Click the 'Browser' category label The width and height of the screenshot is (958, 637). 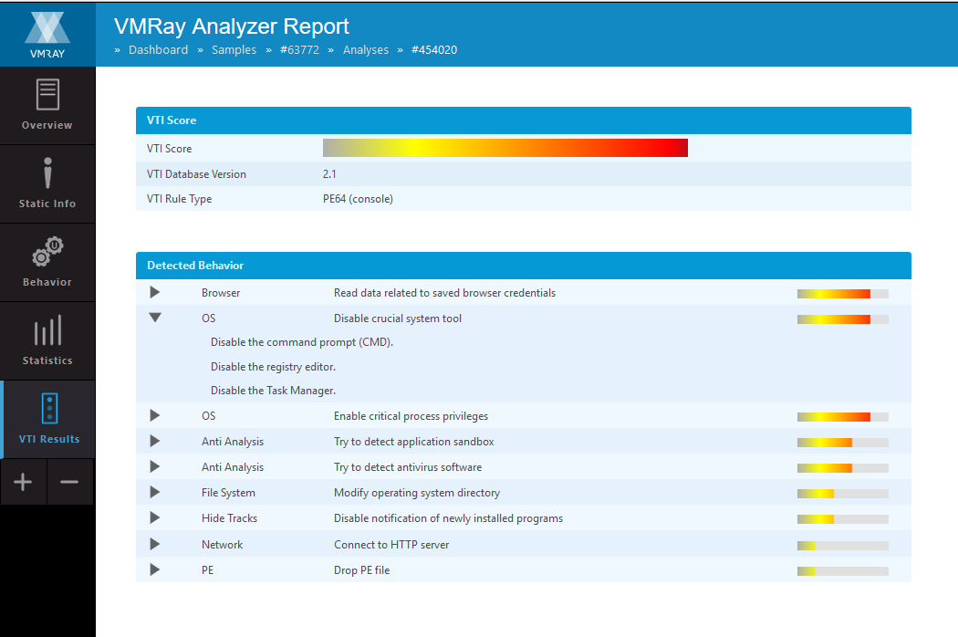coord(221,293)
